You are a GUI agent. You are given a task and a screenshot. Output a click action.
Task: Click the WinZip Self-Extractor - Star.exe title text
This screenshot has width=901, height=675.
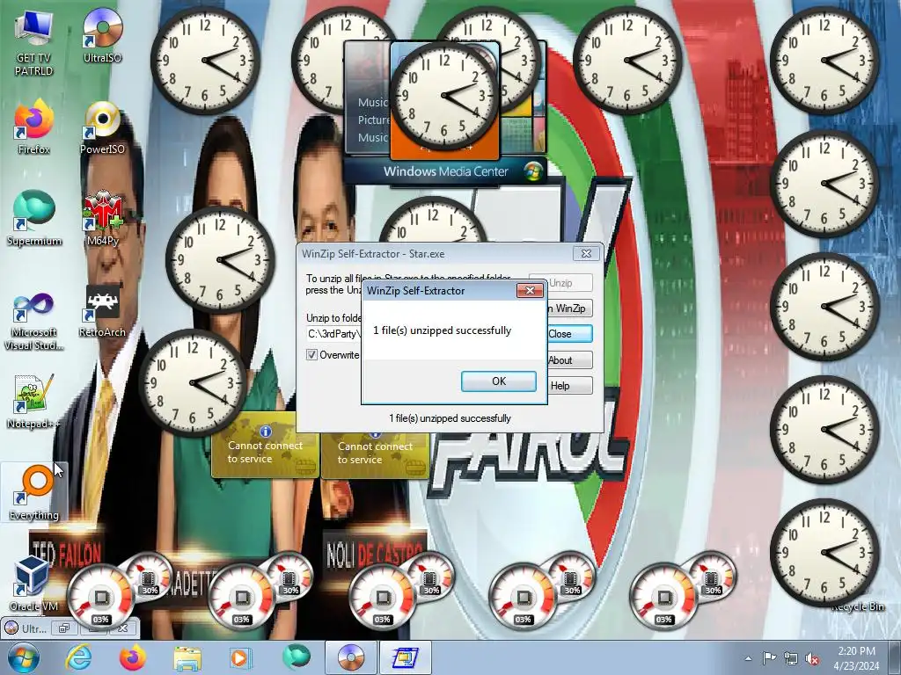373,254
